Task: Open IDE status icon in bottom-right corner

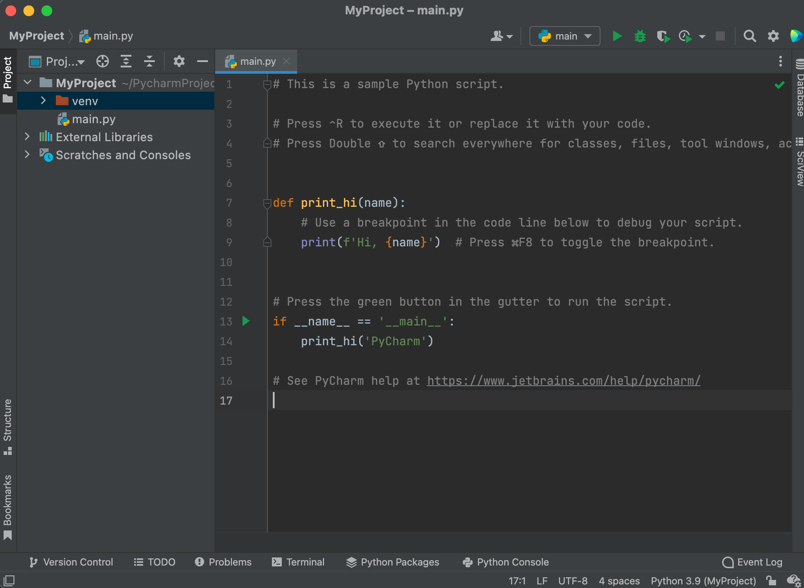Action: coord(793,580)
